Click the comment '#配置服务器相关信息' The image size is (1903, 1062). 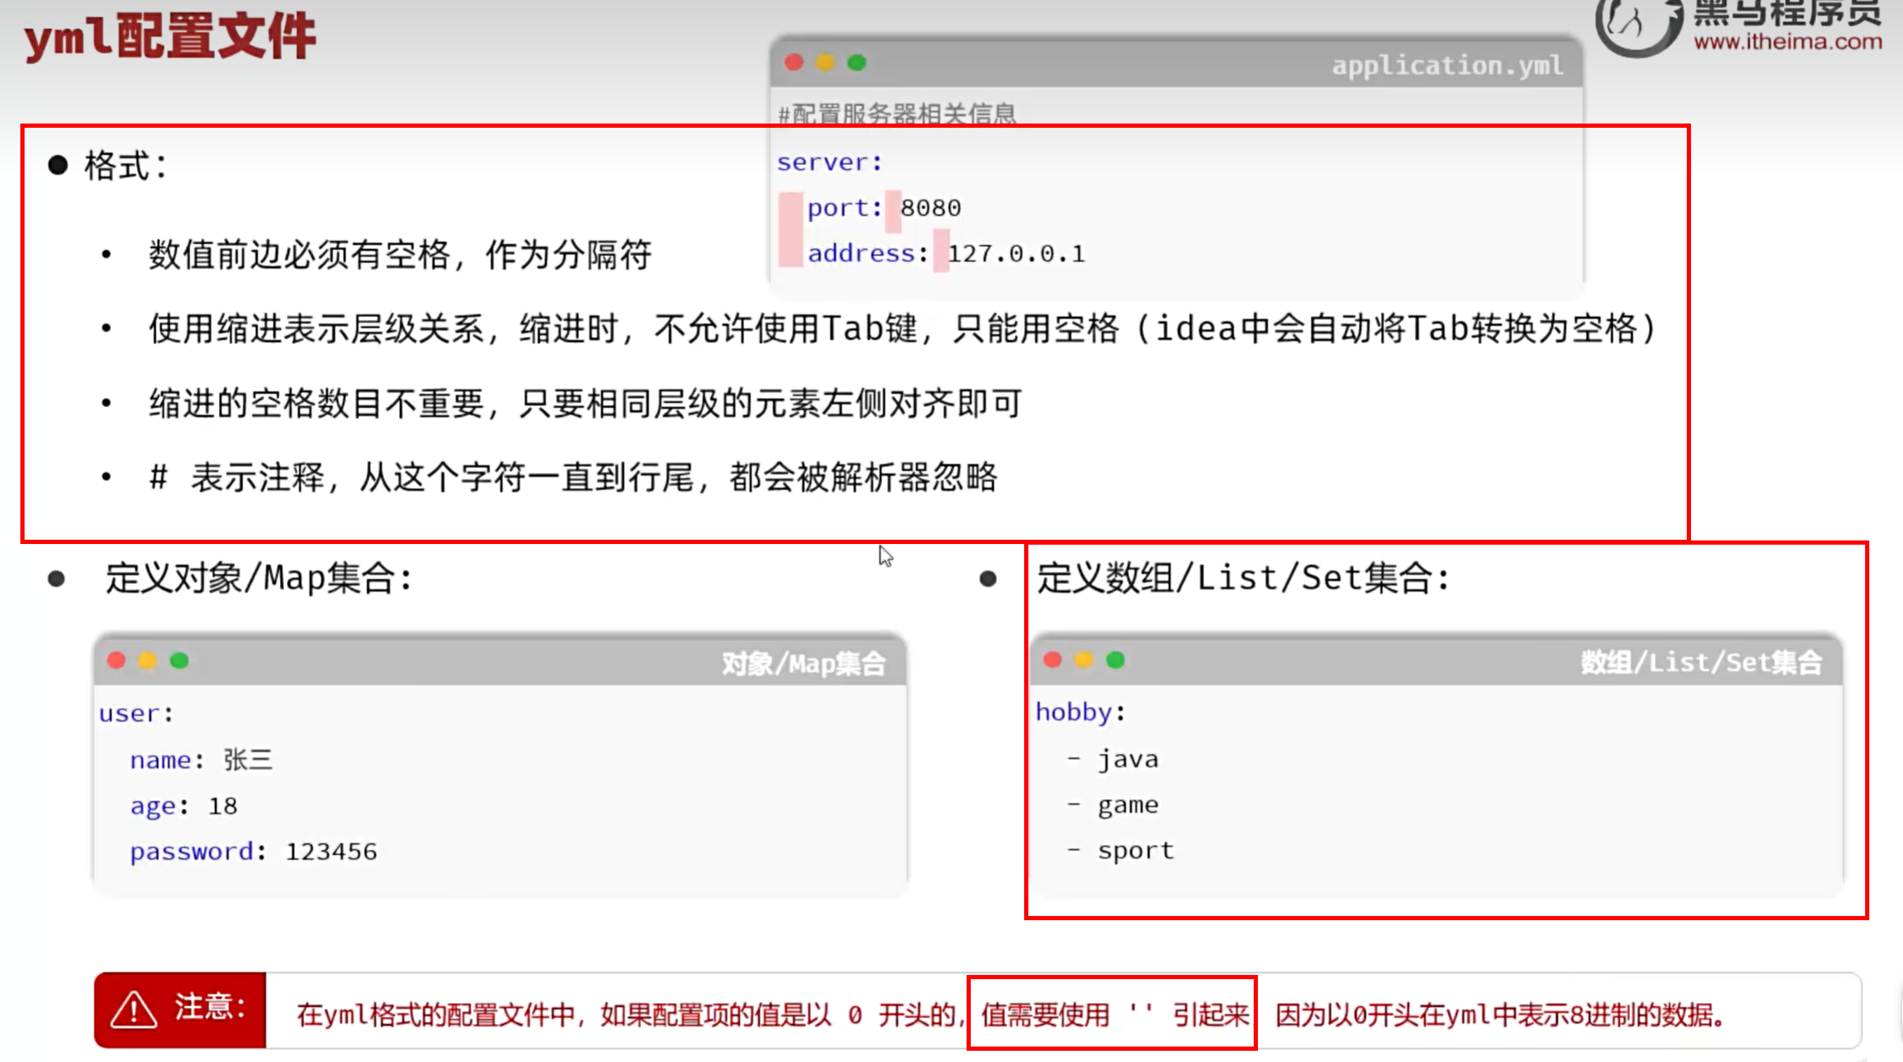(898, 114)
